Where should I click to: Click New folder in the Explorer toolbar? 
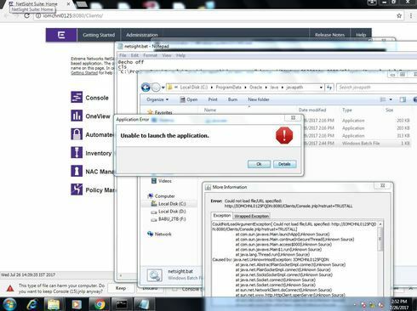(x=259, y=99)
